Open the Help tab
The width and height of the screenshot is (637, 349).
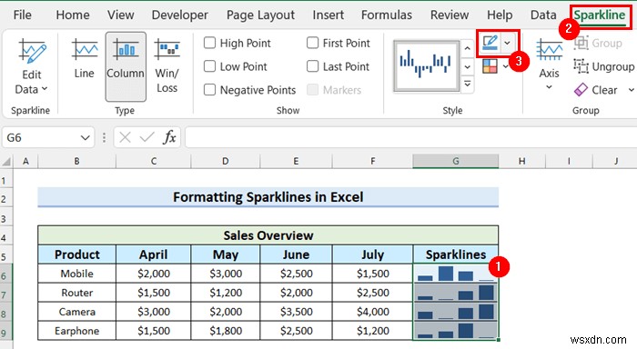coord(500,15)
